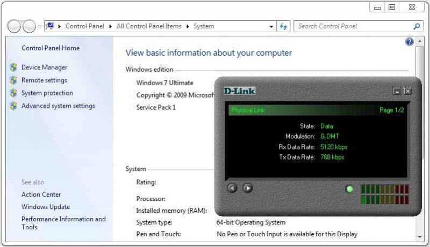Click 64-bit Operating System text

[x=251, y=222]
